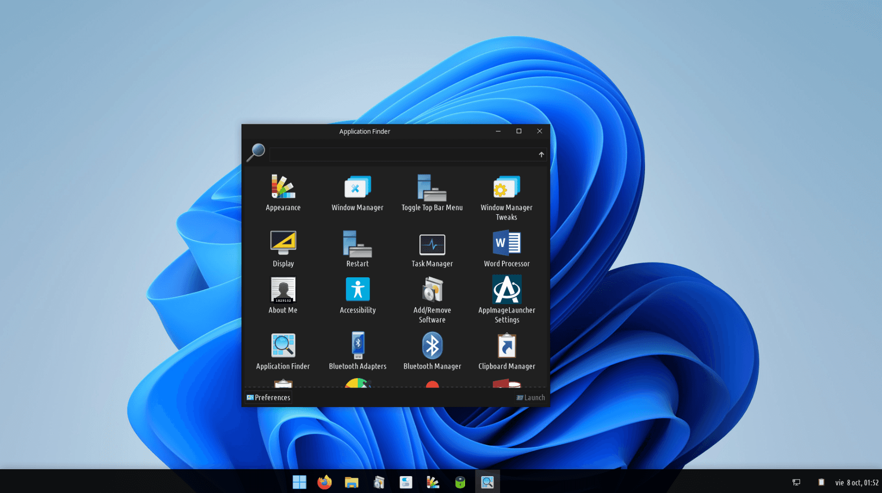The width and height of the screenshot is (882, 493).
Task: Collapse view with the search bar arrow
Action: tap(541, 155)
